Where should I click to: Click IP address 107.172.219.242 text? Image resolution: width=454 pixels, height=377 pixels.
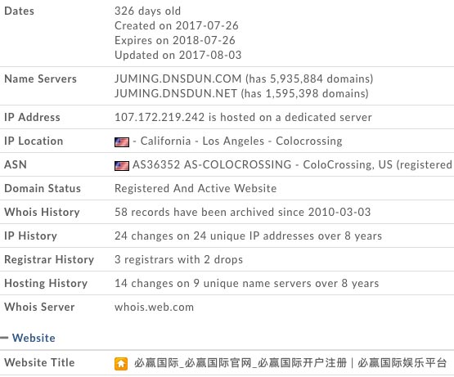coord(160,117)
